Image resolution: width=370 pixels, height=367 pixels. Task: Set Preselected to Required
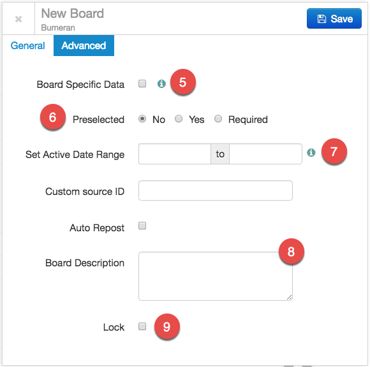tap(218, 119)
